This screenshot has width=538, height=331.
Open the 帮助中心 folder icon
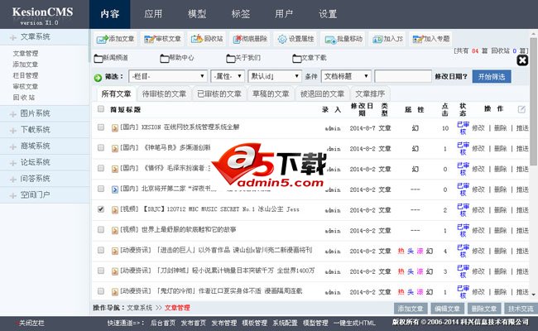point(165,59)
